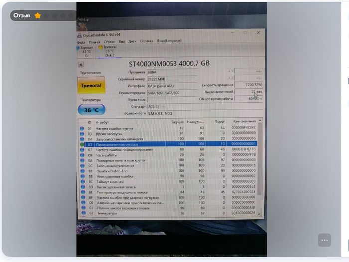Click the status dot for attribute 01
Screen dimensions: 349x262
pos(82,129)
